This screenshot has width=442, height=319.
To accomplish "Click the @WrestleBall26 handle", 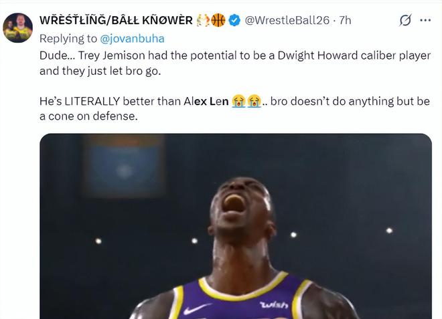I will 288,21.
